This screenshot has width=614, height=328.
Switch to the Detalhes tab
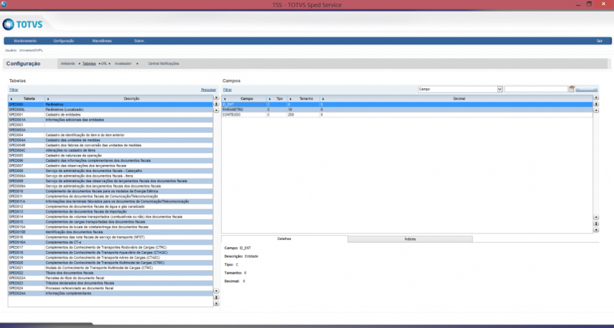(x=284, y=239)
